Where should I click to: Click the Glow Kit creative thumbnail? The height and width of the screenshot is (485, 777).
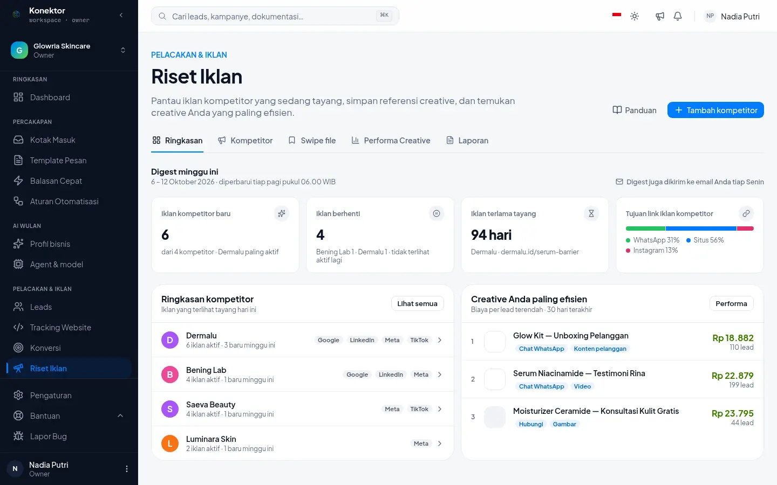pyautogui.click(x=495, y=342)
